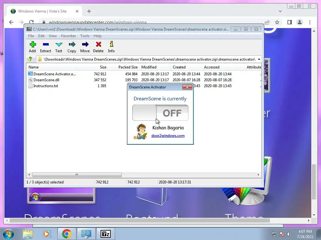This screenshot has height=240, width=321.
Task: Click the 347 552 size value
Action: 100,80
